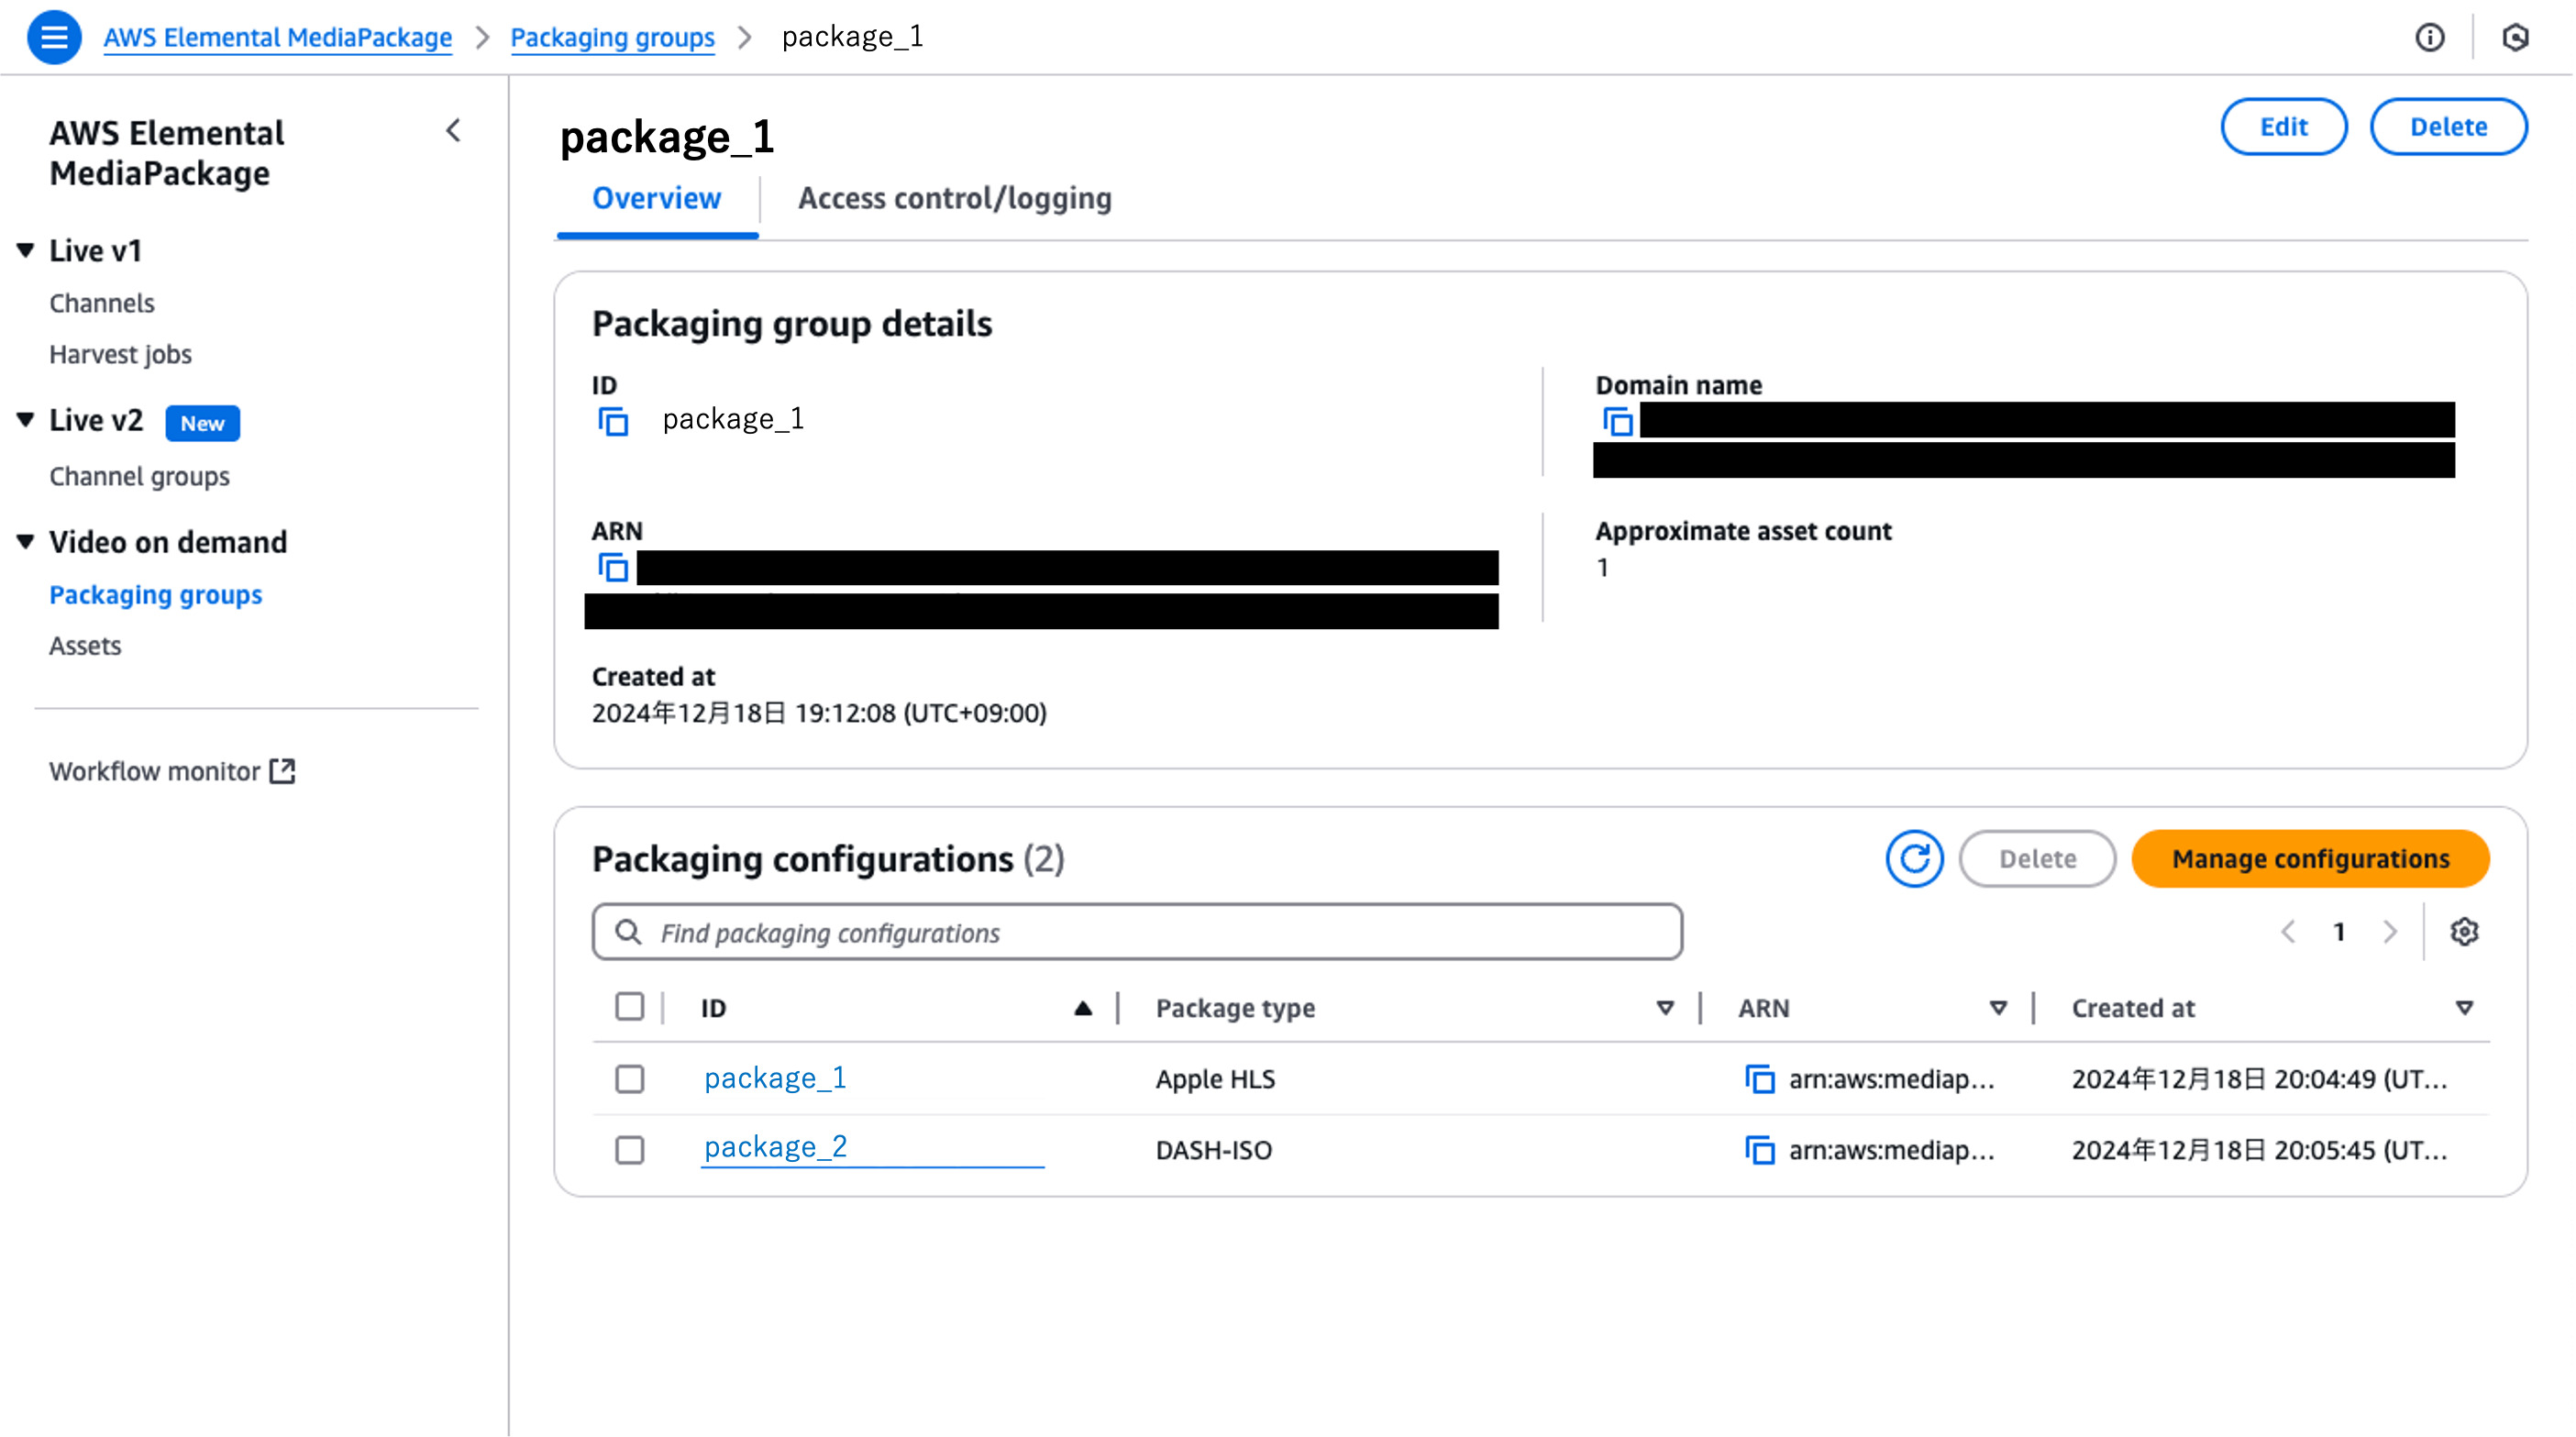
Task: Open Packaging groups in the sidebar
Action: tap(155, 595)
